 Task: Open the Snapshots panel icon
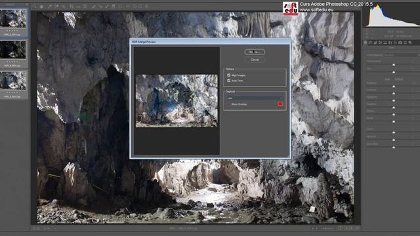pyautogui.click(x=410, y=43)
